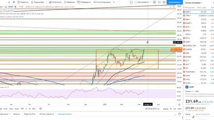Click the alert plus icon at 241.51
Screen dimensions: 214x120
[174, 42]
